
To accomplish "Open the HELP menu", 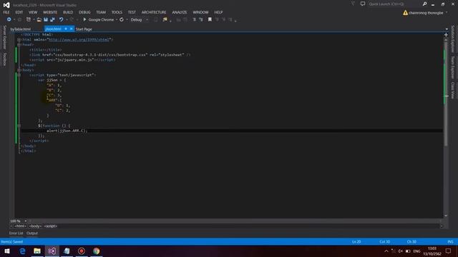I will click(x=218, y=12).
